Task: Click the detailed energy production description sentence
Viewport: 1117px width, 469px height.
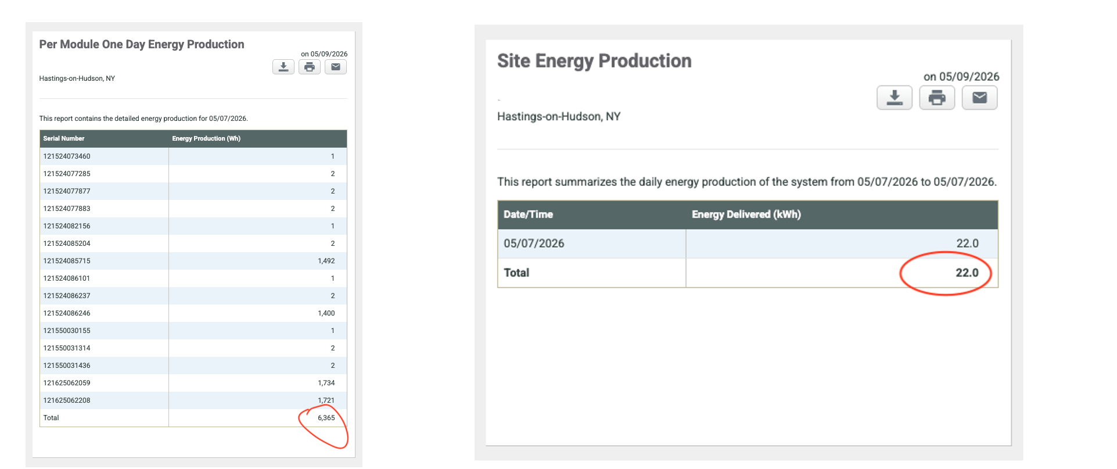Action: click(x=143, y=119)
